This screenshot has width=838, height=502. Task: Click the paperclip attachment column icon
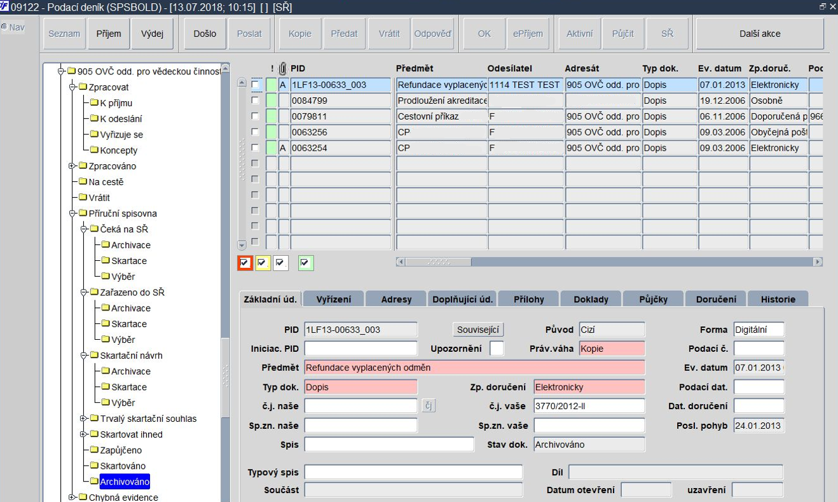coord(284,68)
